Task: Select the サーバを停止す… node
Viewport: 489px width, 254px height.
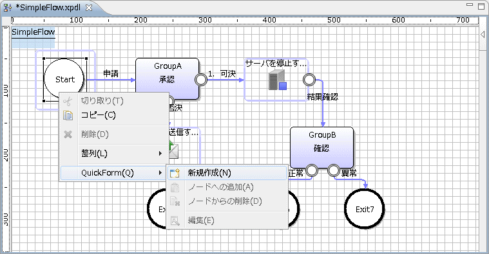Action: 276,80
